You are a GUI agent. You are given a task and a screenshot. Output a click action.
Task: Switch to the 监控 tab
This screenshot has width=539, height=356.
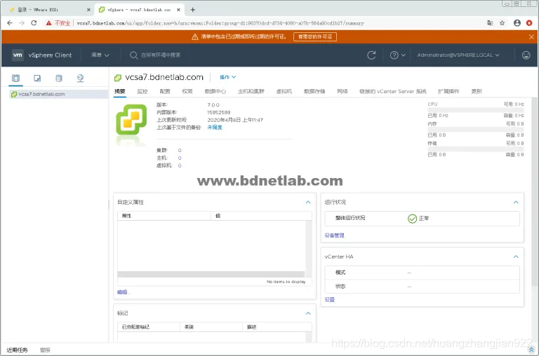pyautogui.click(x=142, y=91)
